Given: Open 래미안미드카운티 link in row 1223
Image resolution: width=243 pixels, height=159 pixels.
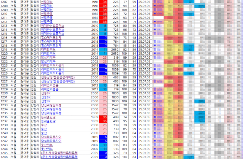Looking at the screenshot, I should point(53,66).
